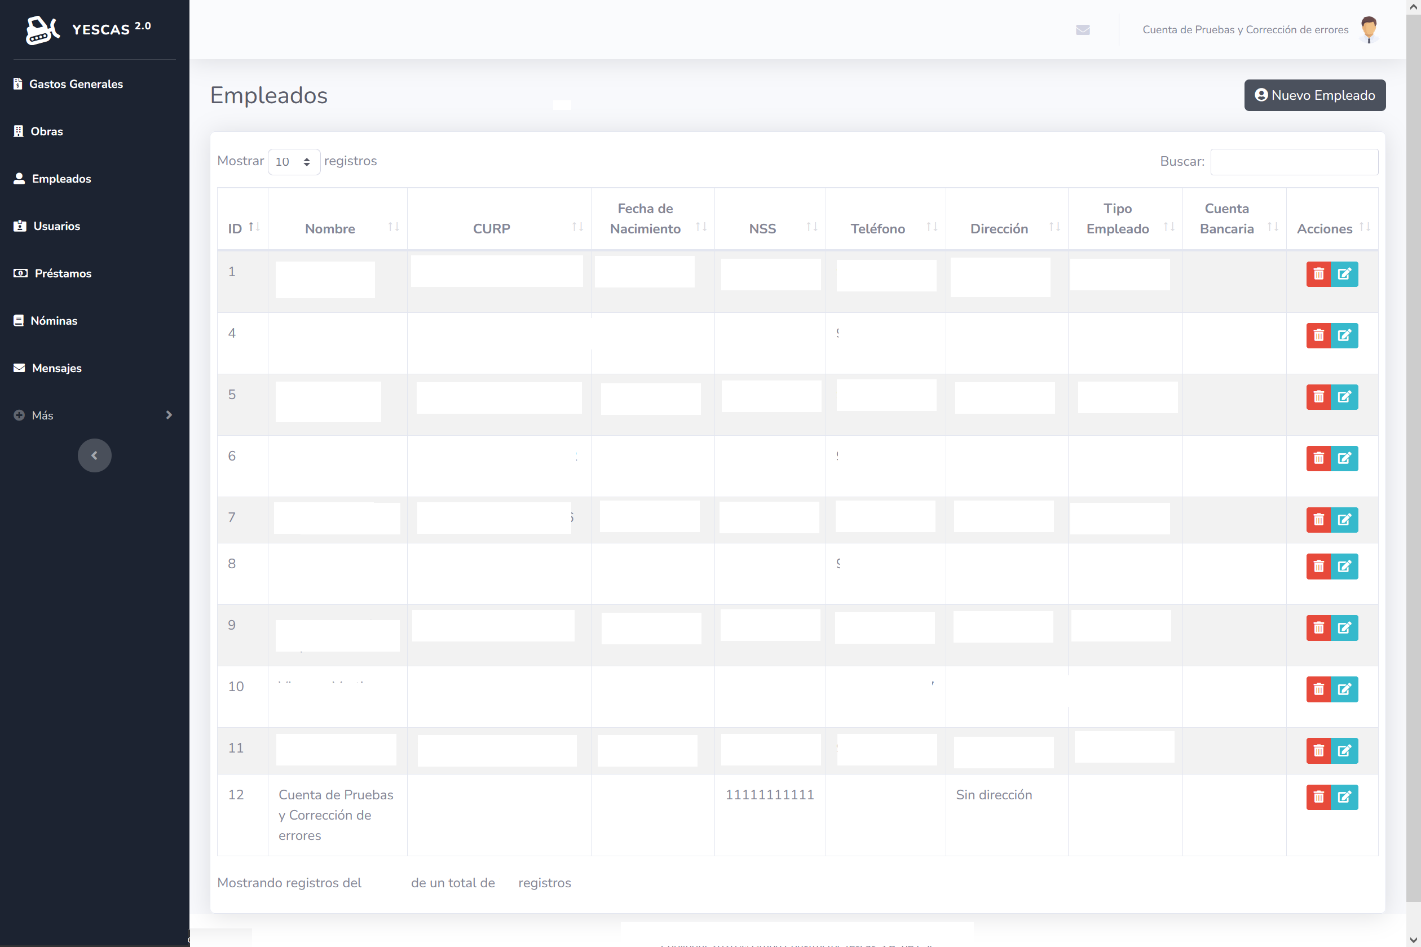The image size is (1421, 947).
Task: Edit employee with ID 6
Action: pos(1344,458)
